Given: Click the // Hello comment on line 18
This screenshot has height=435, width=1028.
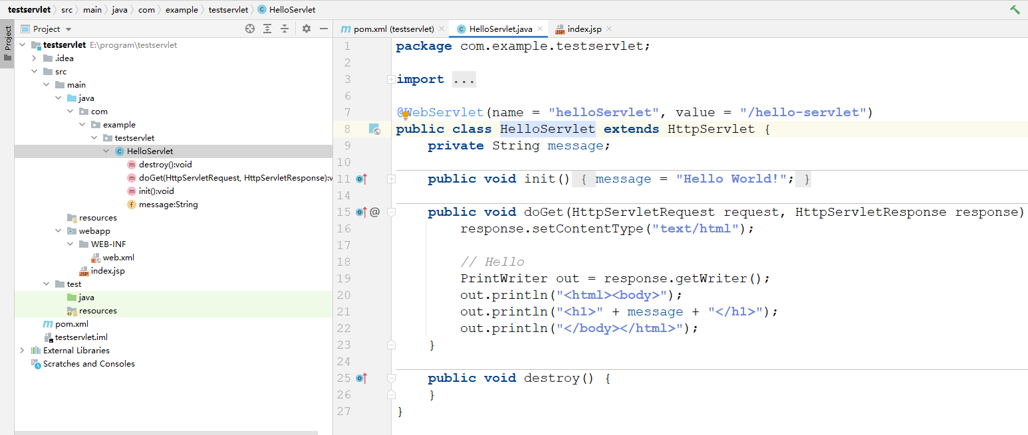Looking at the screenshot, I should [x=492, y=262].
